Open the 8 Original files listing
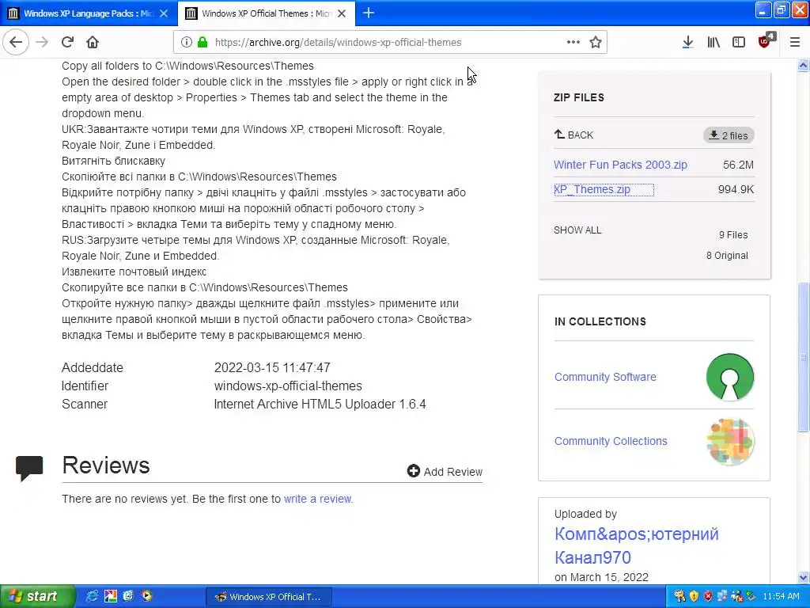810x608 pixels. [727, 256]
